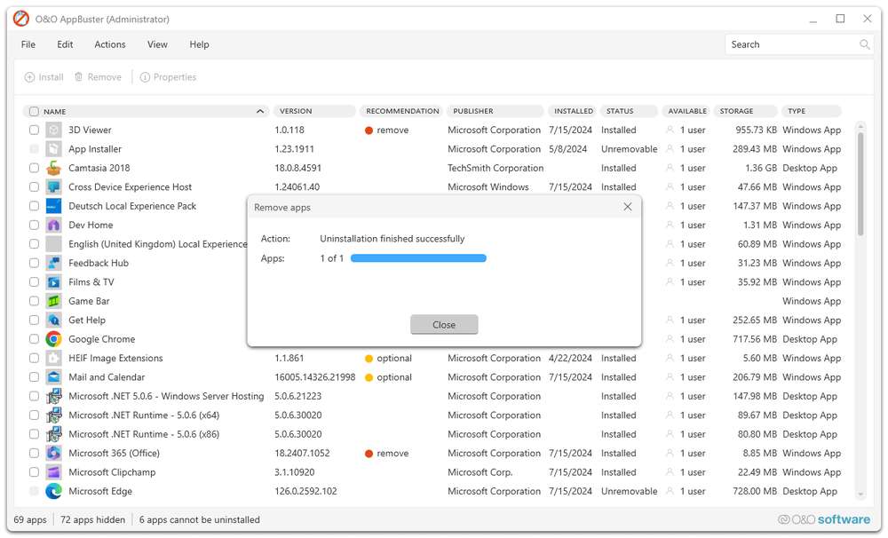Open the Help menu
Viewport: 888px width, 538px height.
[x=199, y=44]
